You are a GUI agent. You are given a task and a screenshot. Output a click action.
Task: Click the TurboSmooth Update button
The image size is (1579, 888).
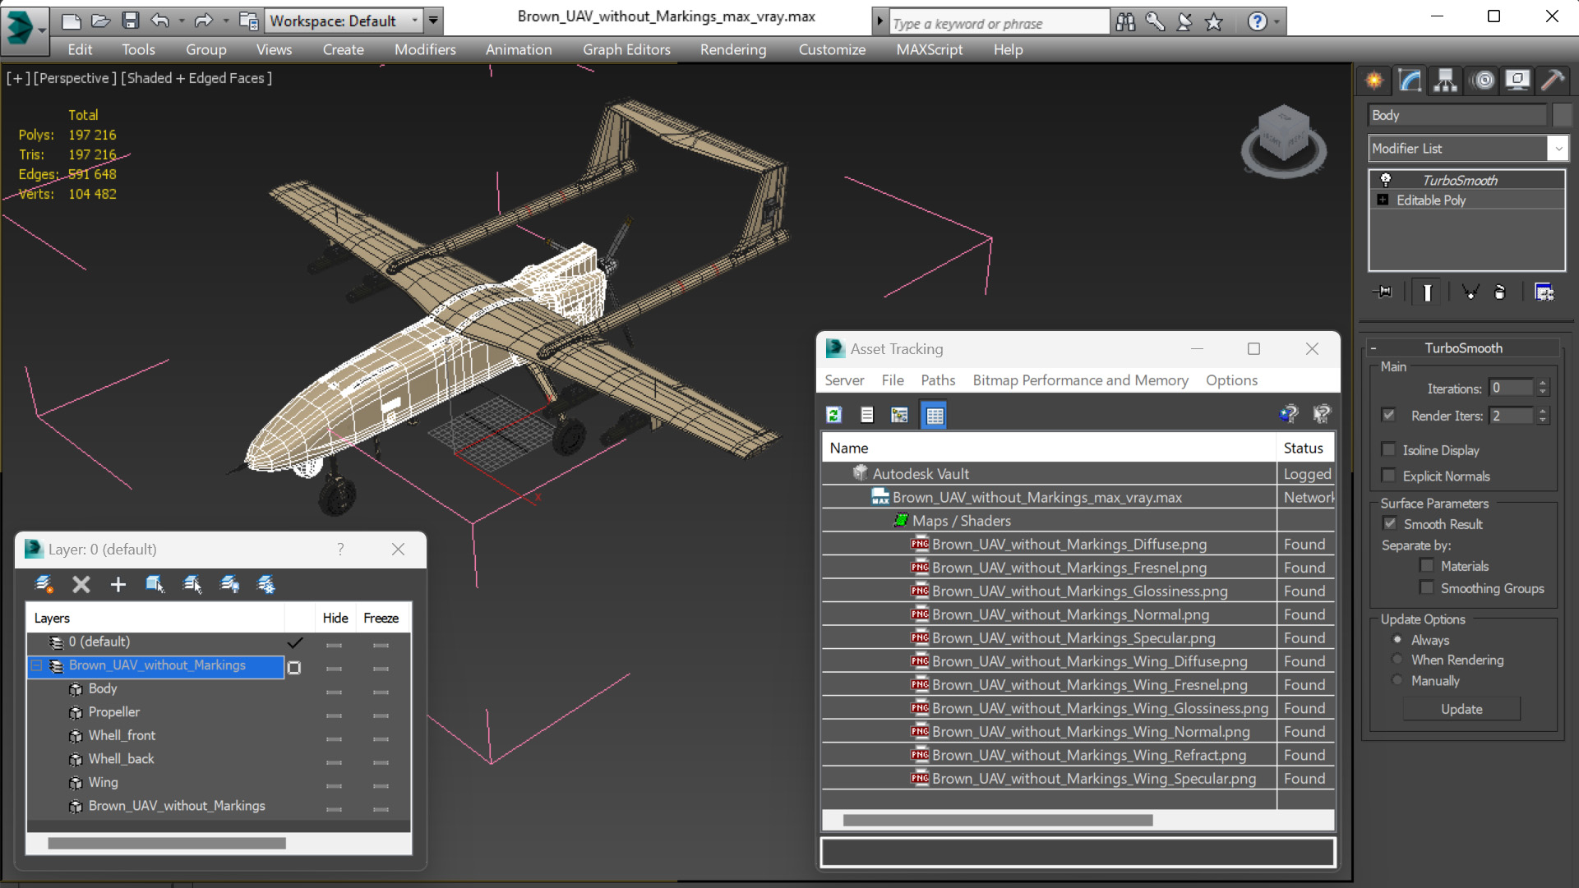[x=1461, y=709]
